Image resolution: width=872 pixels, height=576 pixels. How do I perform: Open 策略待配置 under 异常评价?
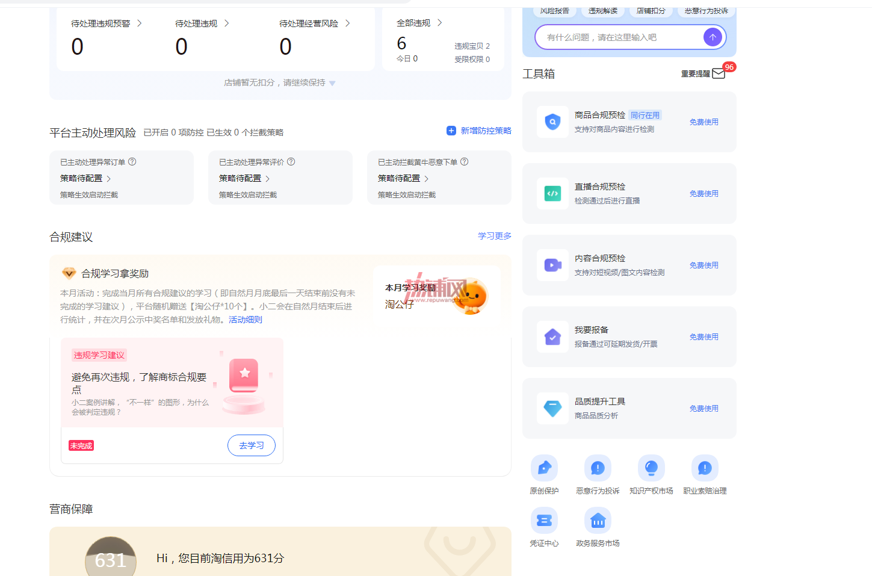click(x=244, y=179)
